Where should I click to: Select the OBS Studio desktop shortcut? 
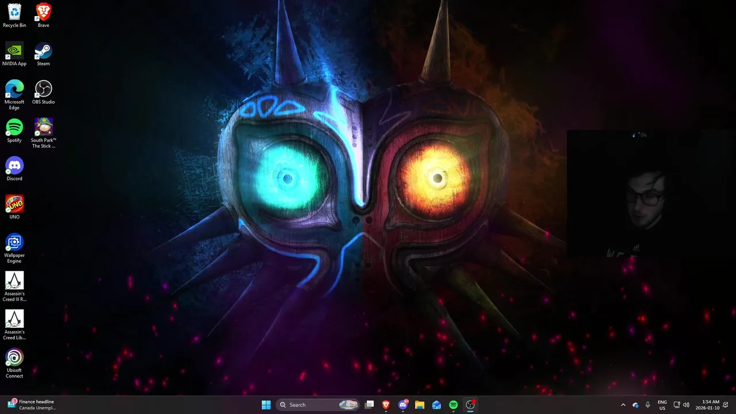[x=43, y=93]
